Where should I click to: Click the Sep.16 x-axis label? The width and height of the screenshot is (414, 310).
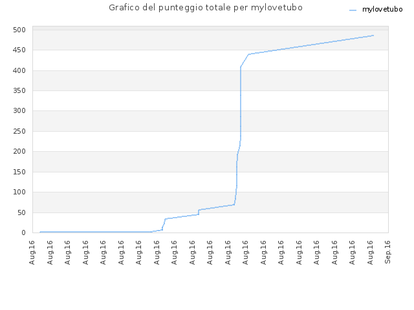pos(387,252)
